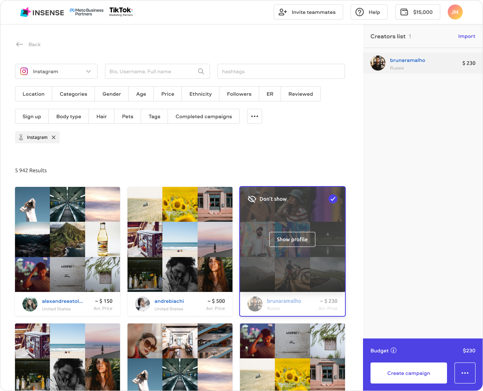Open the $15,000 wallet balance
Screen dimensions: 483x391
point(417,12)
